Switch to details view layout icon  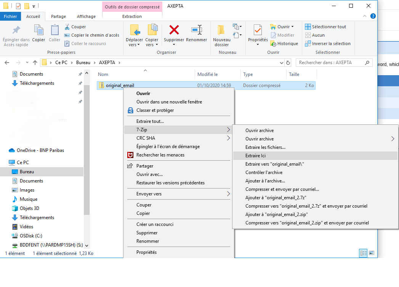[364, 253]
